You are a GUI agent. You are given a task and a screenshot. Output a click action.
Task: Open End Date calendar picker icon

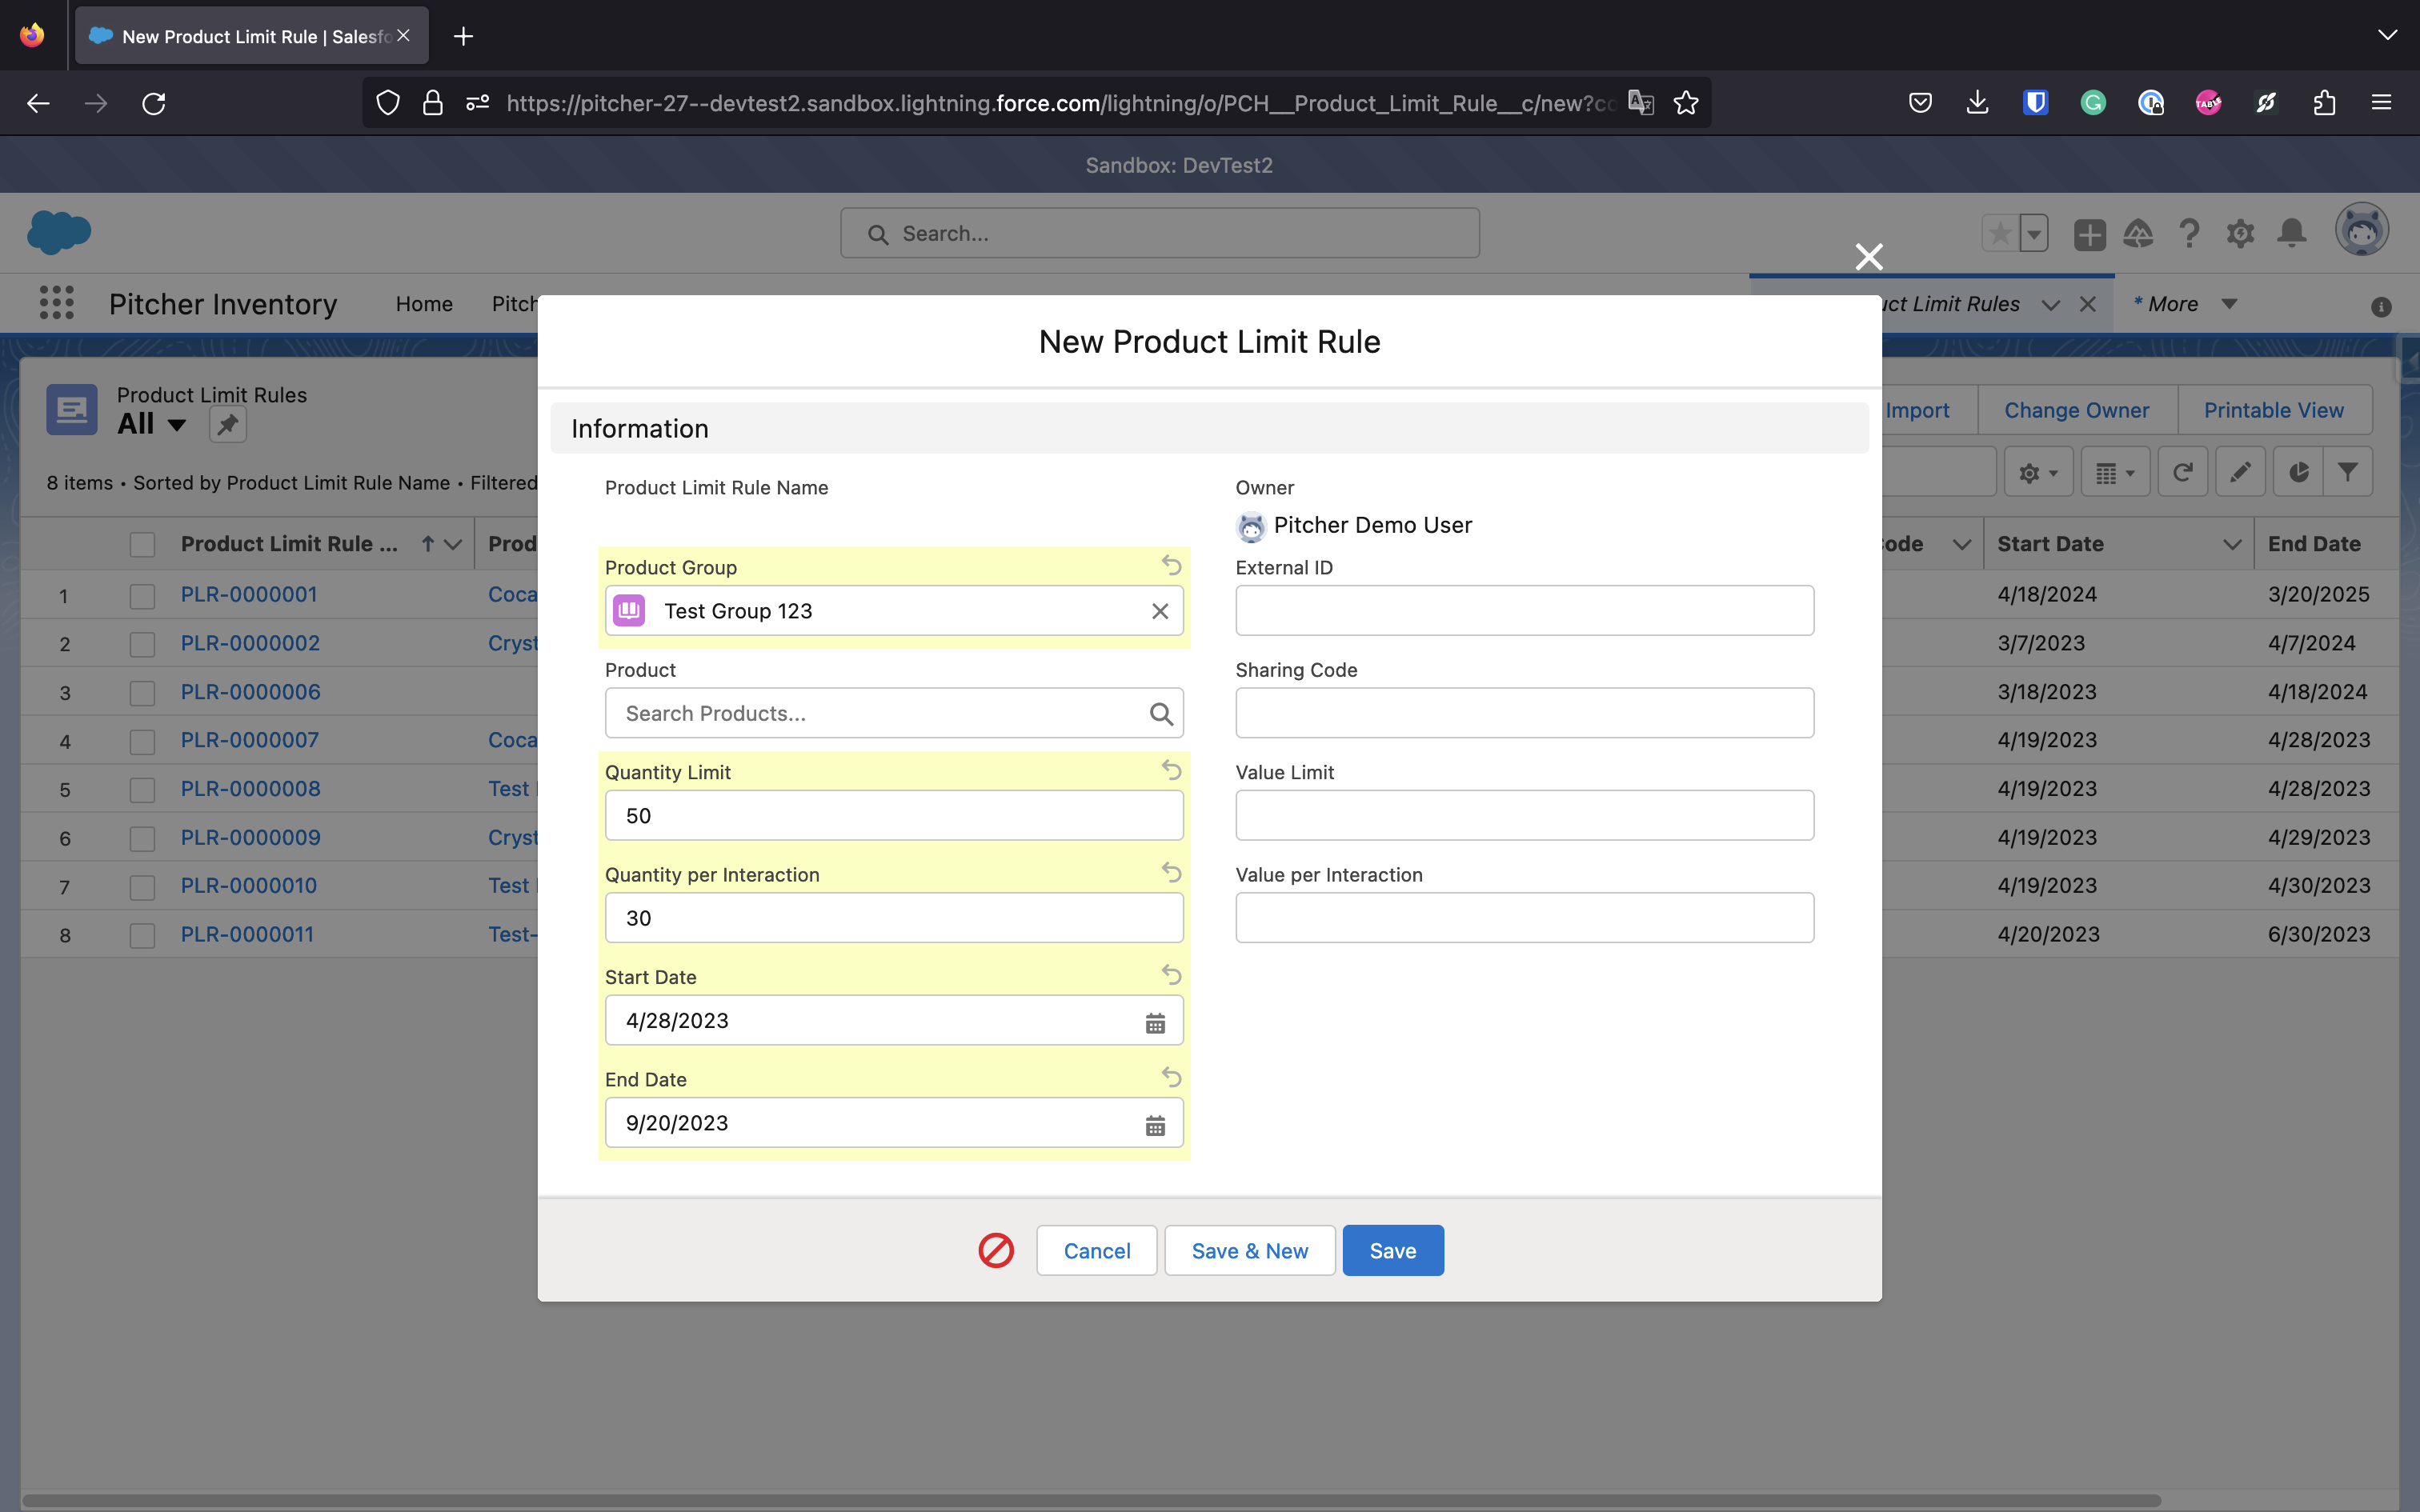tap(1155, 1125)
